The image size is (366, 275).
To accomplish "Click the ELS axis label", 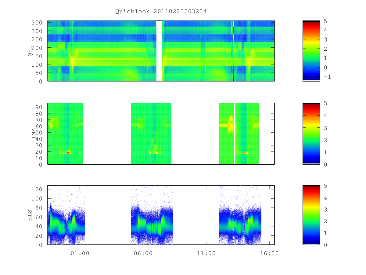I will point(30,215).
